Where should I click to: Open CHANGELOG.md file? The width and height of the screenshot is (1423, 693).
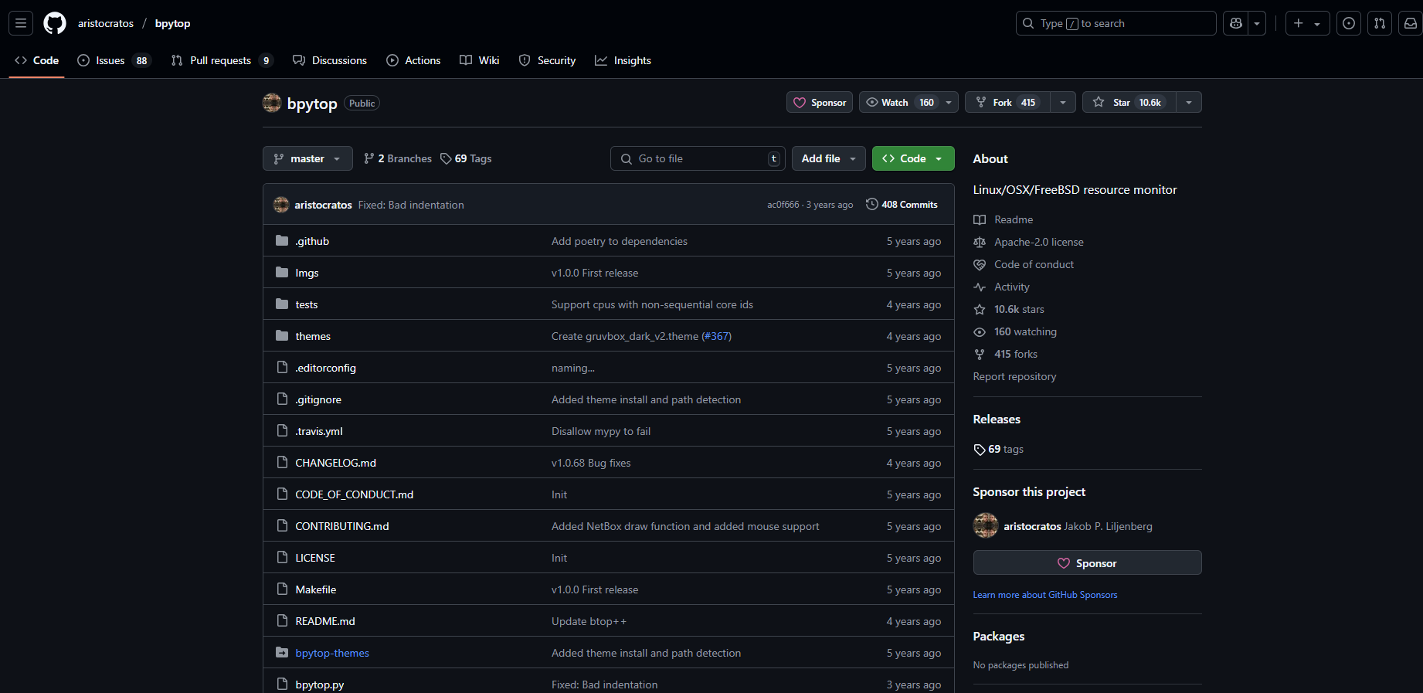tap(335, 463)
